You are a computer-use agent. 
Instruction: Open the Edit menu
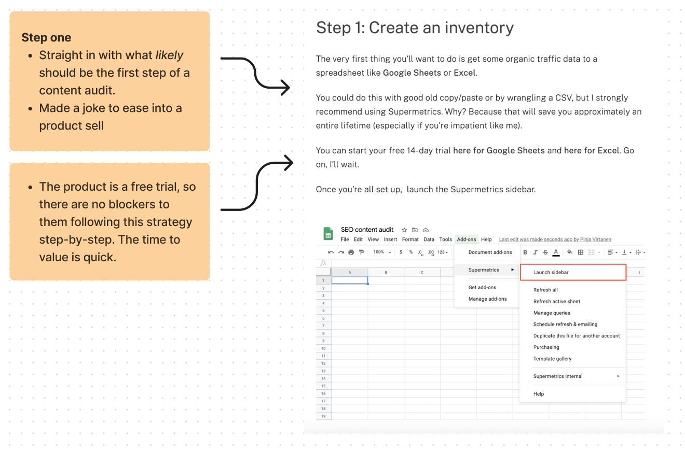(359, 239)
